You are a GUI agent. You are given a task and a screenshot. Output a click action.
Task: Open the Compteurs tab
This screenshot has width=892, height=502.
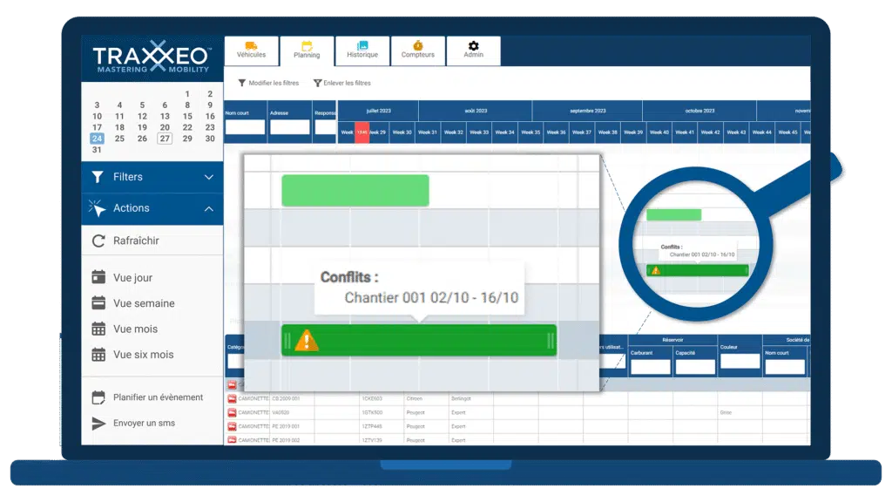point(417,51)
